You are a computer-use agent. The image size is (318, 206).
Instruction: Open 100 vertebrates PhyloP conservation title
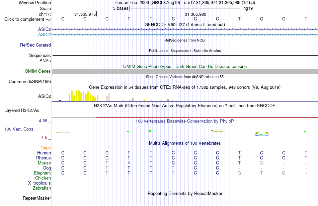(185, 121)
